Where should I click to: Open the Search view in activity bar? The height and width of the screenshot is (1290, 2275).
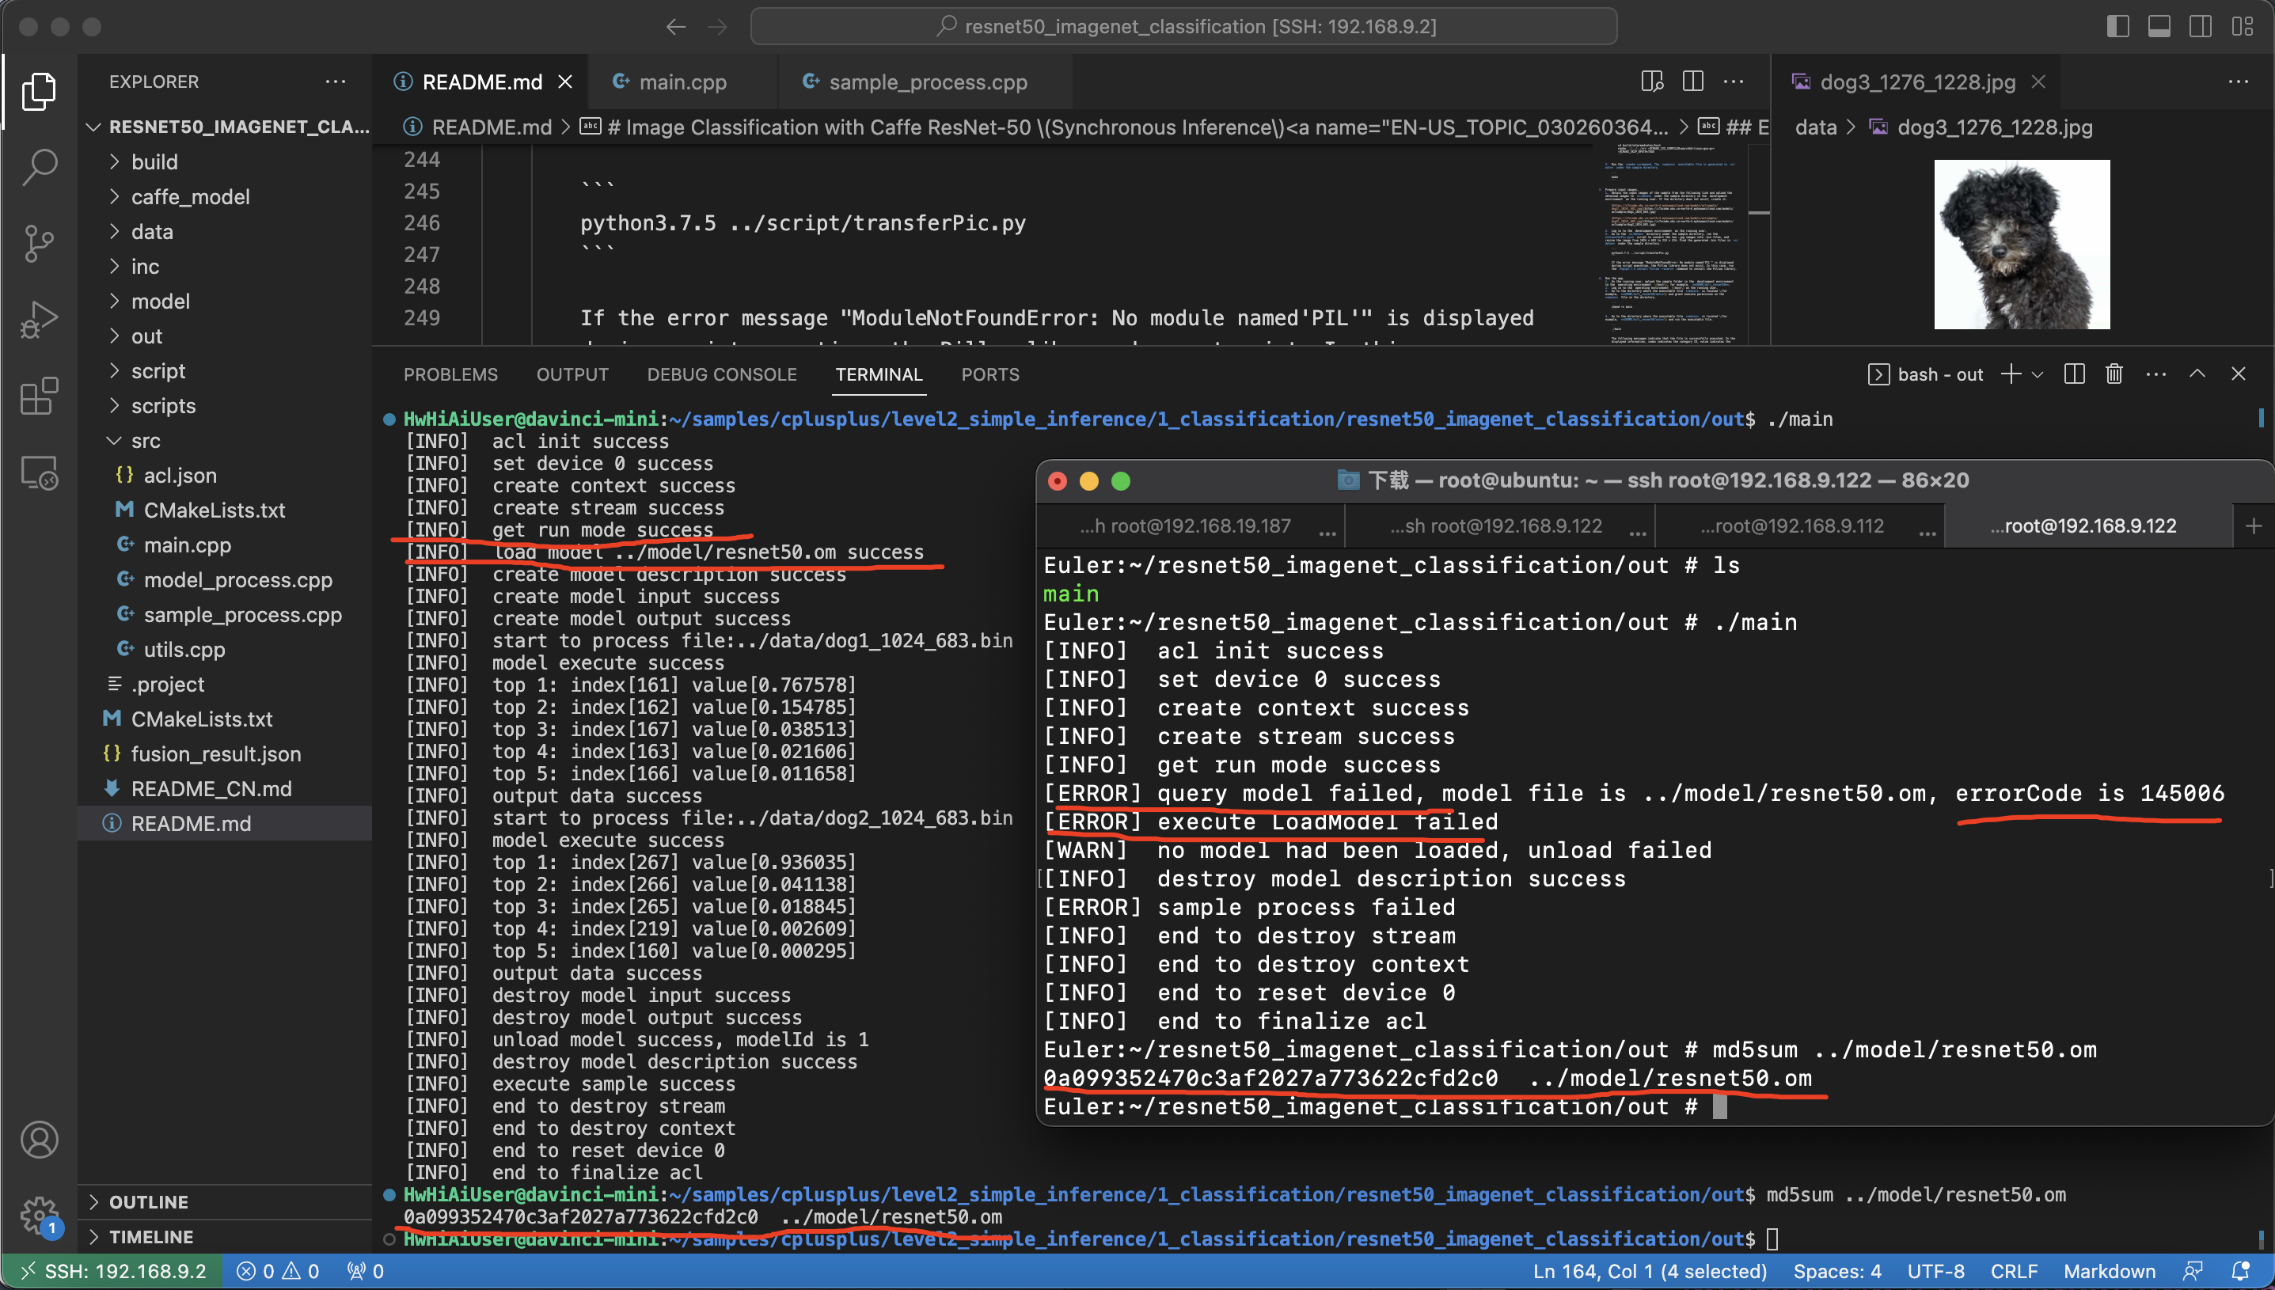click(39, 165)
